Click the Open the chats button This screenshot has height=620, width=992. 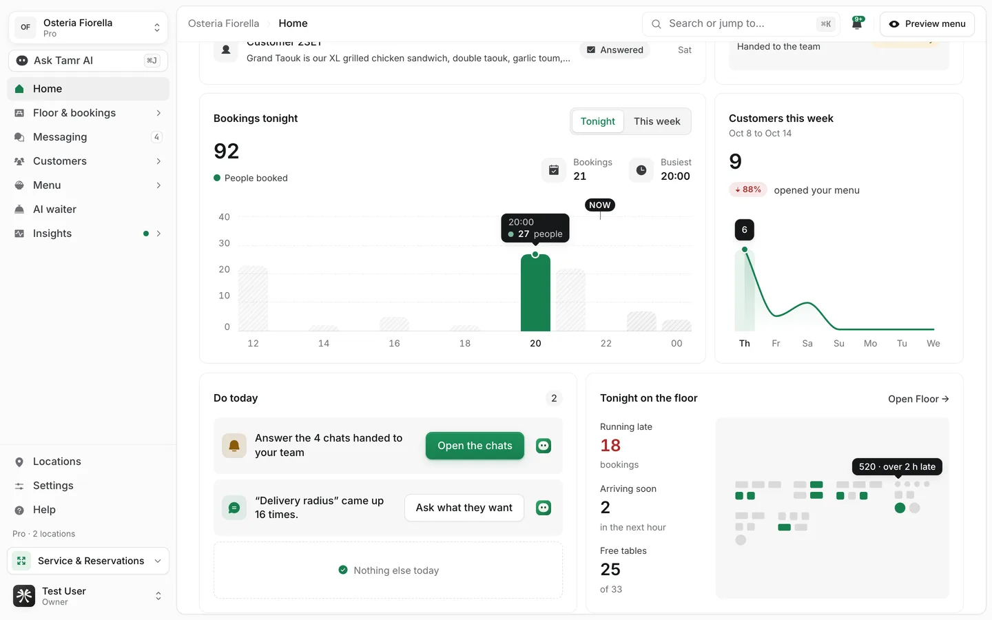coord(475,446)
